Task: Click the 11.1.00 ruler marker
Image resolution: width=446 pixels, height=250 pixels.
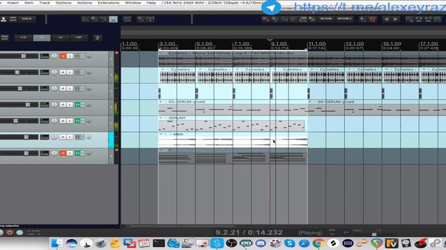Action: (x=317, y=44)
